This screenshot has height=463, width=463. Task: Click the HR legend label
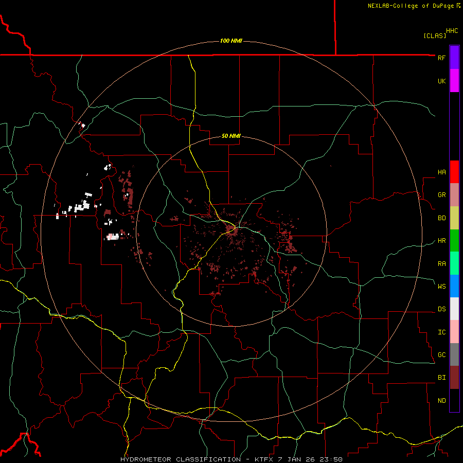441,241
